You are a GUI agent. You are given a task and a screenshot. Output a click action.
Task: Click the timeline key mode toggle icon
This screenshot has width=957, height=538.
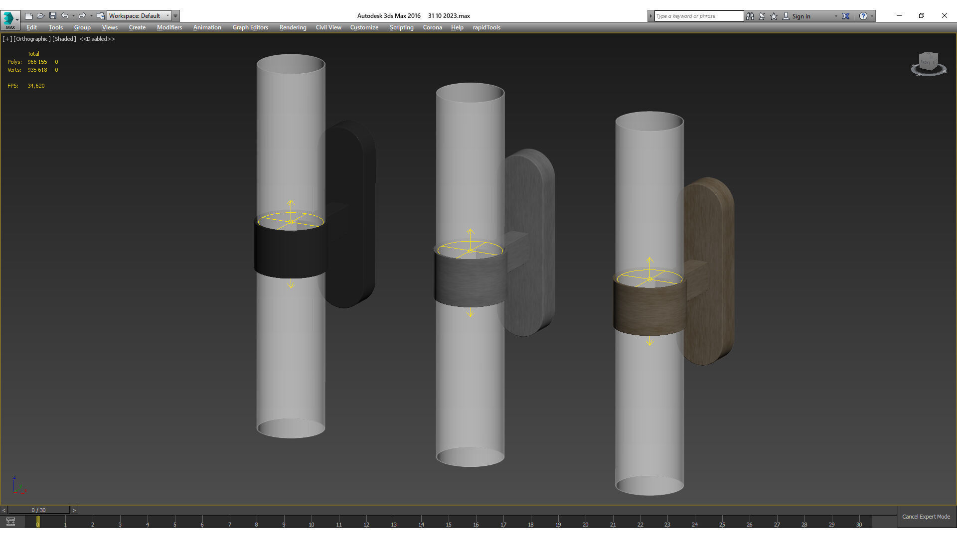coord(10,522)
